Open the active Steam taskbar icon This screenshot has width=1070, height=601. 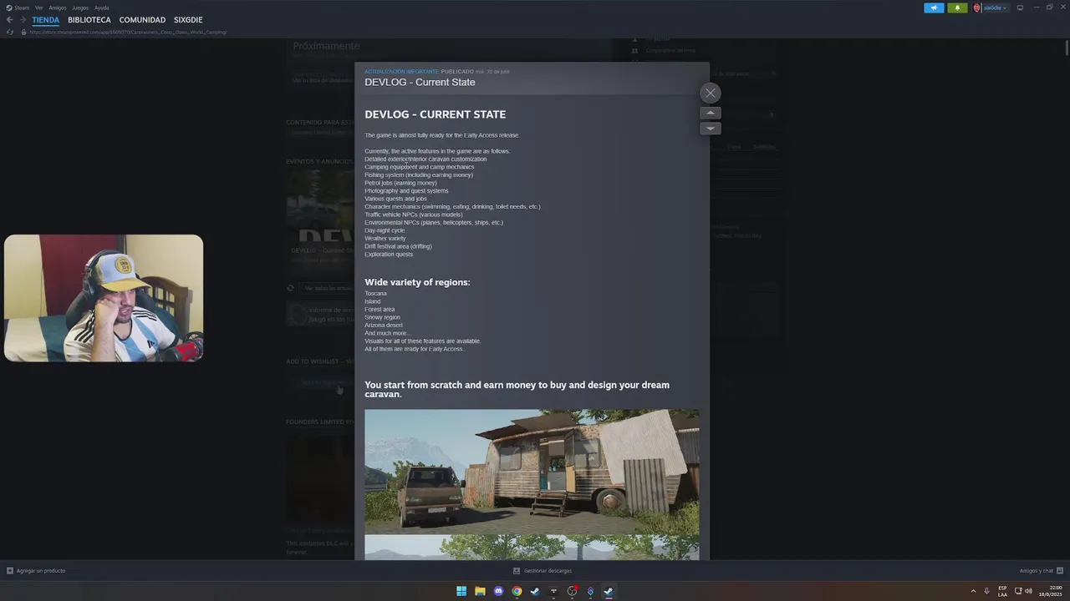pyautogui.click(x=609, y=591)
